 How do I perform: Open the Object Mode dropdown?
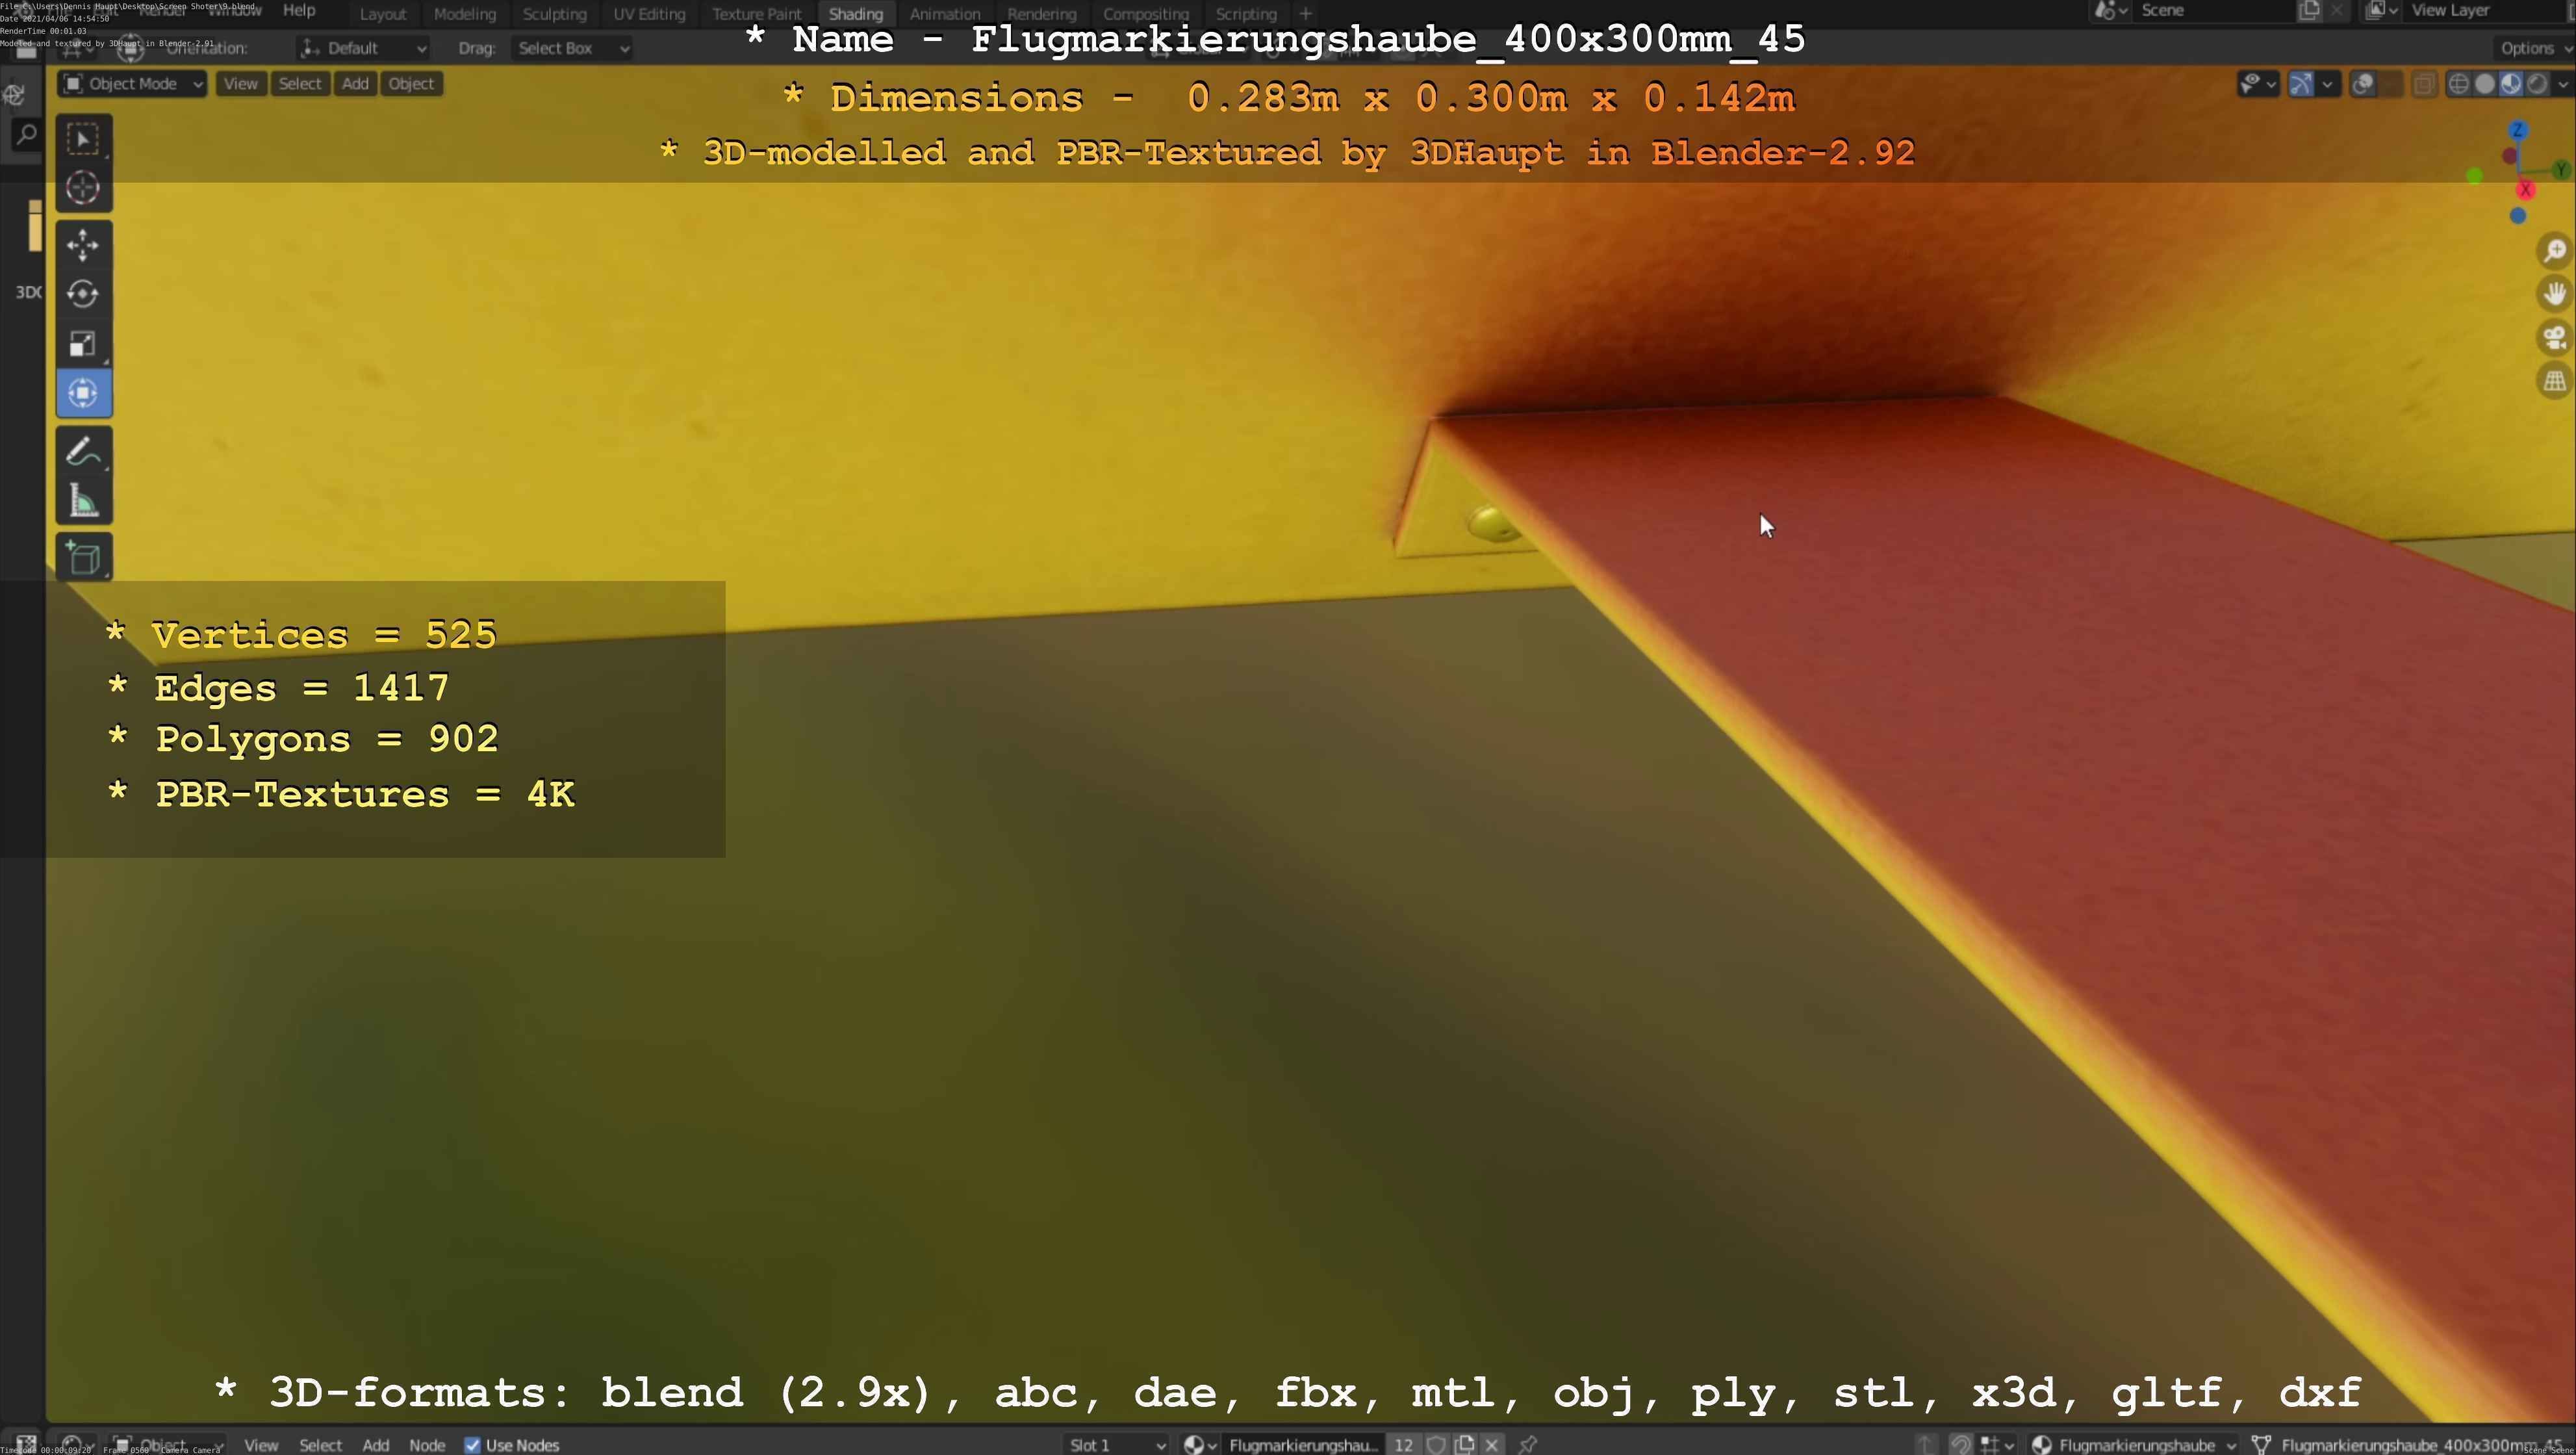132,84
